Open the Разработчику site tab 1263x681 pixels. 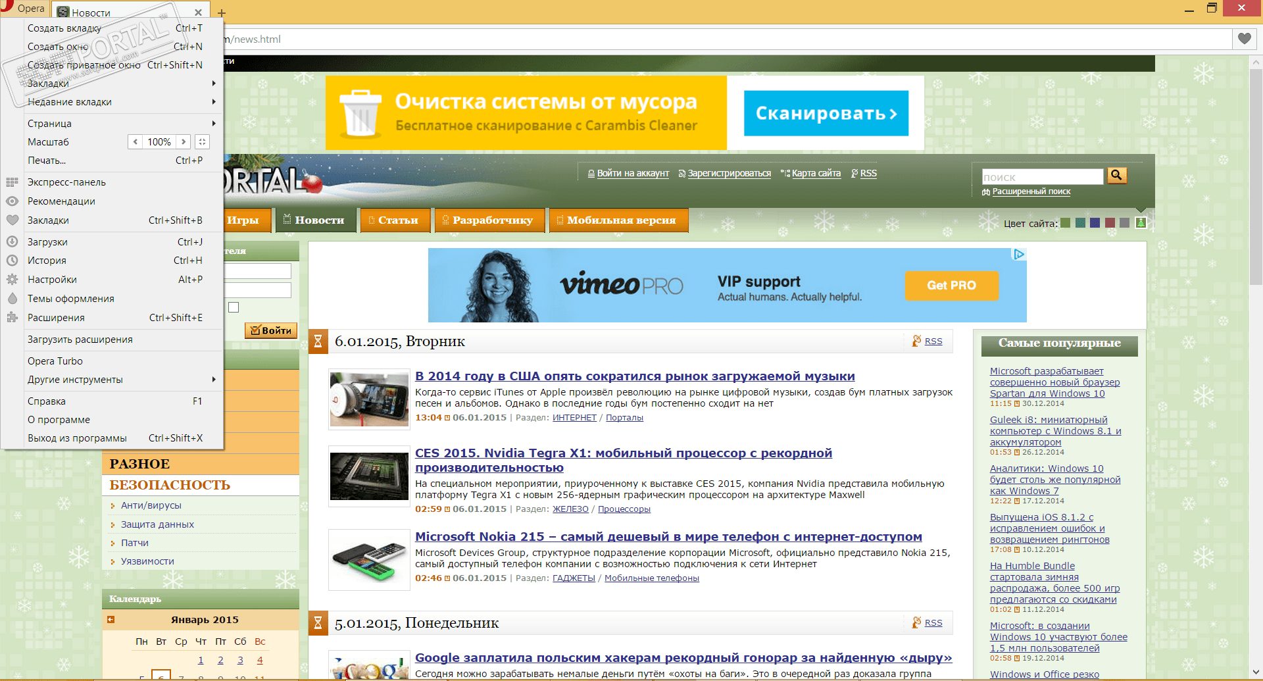[490, 220]
